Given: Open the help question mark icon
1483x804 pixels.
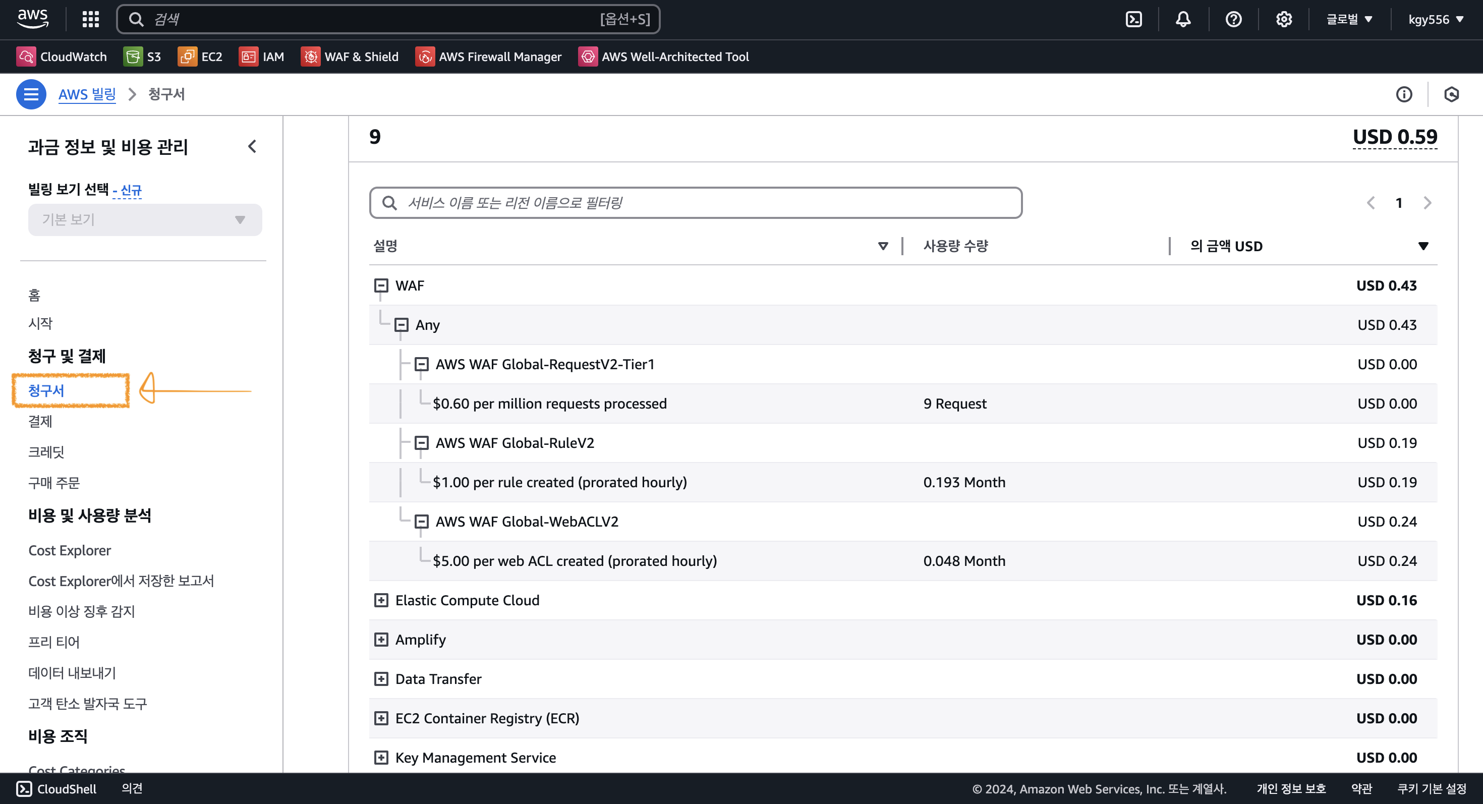Looking at the screenshot, I should pos(1233,20).
